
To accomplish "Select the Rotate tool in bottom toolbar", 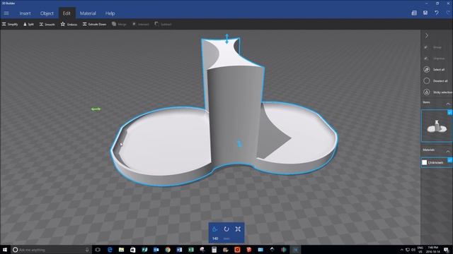I will 226,229.
